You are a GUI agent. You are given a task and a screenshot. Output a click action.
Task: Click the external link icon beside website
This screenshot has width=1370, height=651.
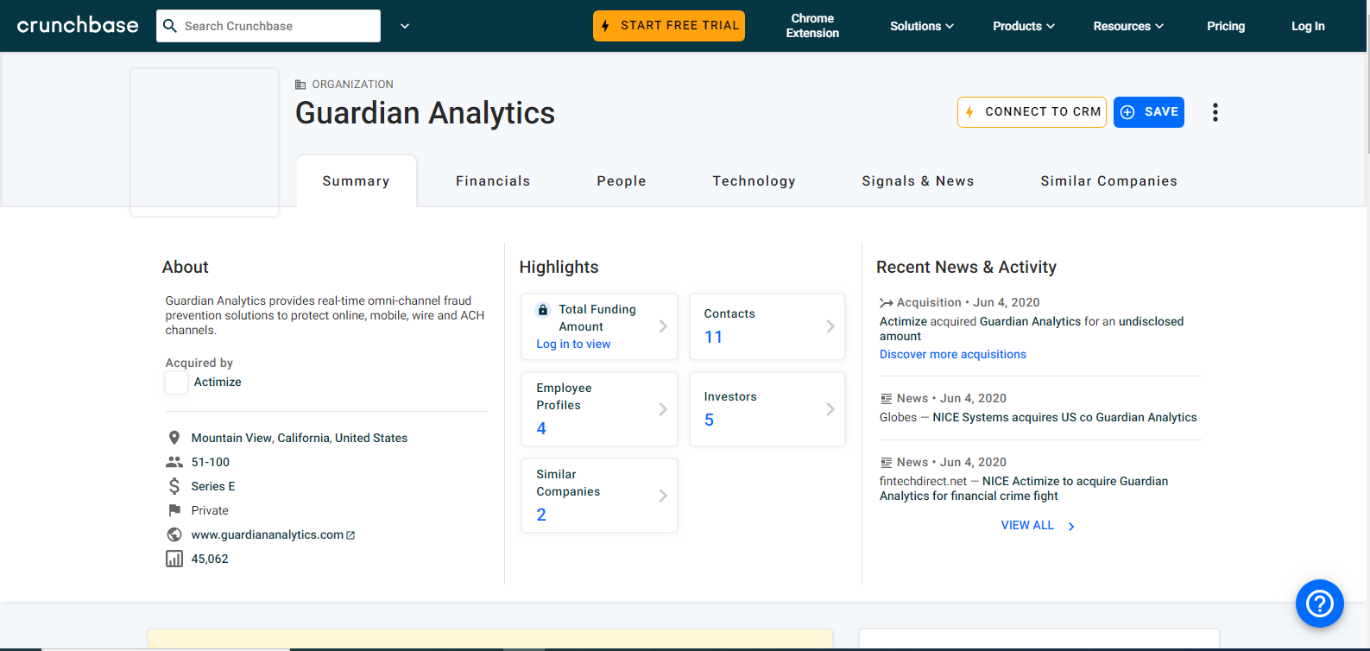(350, 535)
